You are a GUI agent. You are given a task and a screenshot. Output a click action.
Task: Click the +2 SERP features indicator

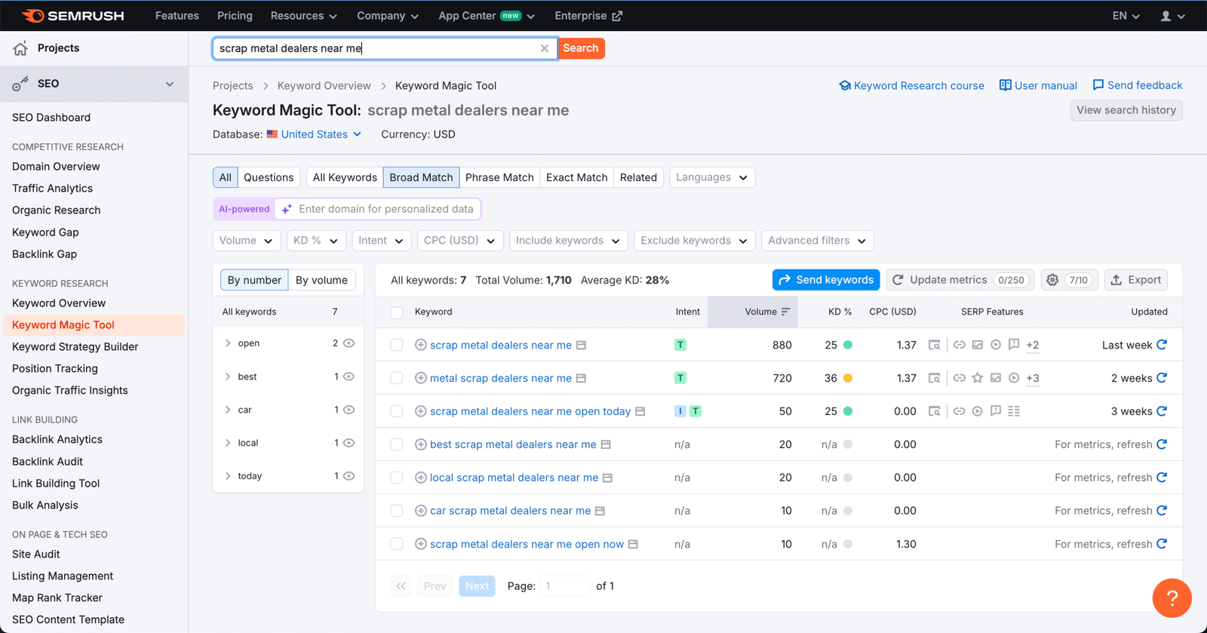(1033, 345)
